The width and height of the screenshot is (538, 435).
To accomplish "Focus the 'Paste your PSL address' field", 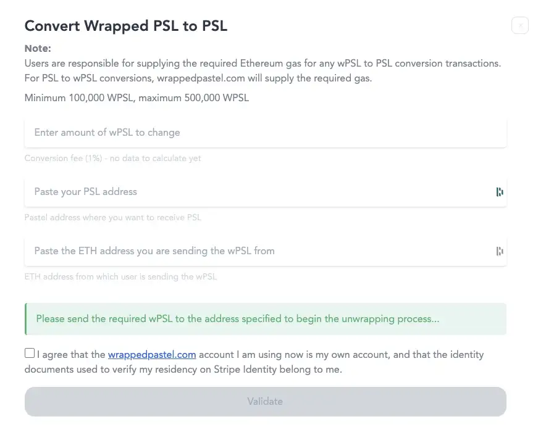I will pos(266,192).
